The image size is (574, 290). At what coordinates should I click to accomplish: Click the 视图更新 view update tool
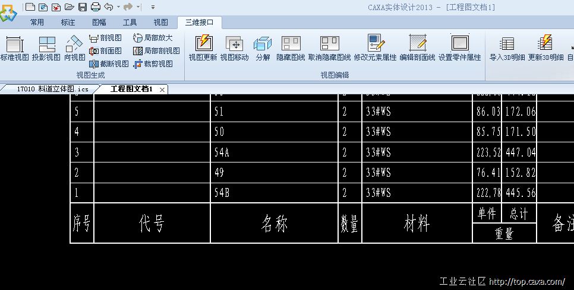203,48
